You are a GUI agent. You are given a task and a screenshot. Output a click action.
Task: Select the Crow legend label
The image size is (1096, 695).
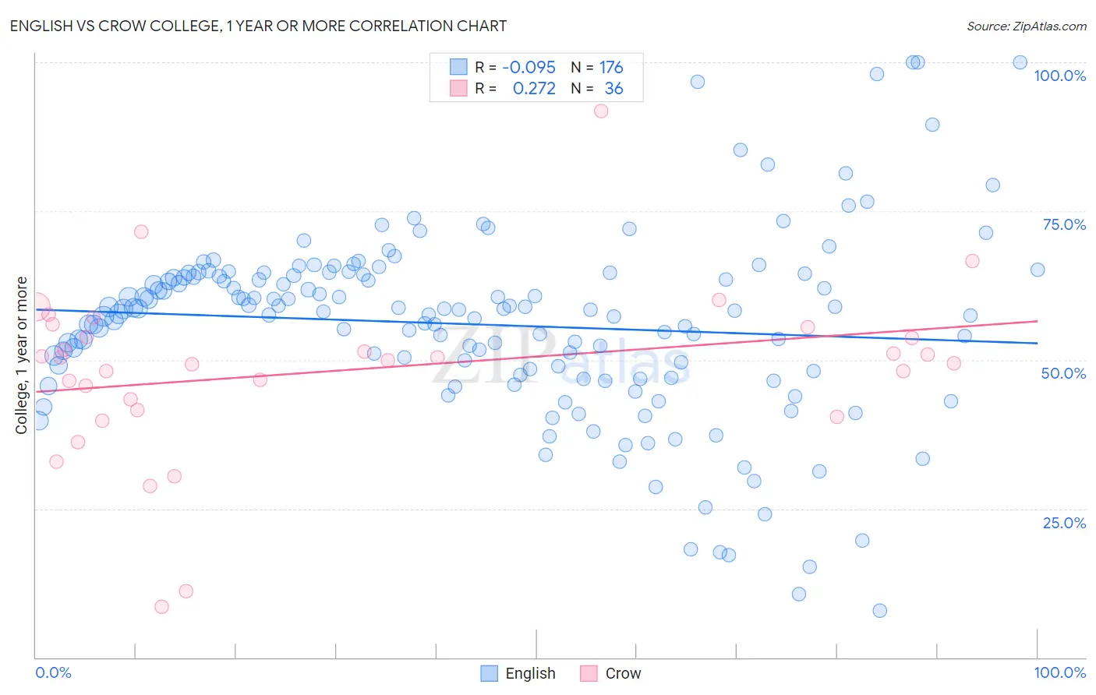623,673
